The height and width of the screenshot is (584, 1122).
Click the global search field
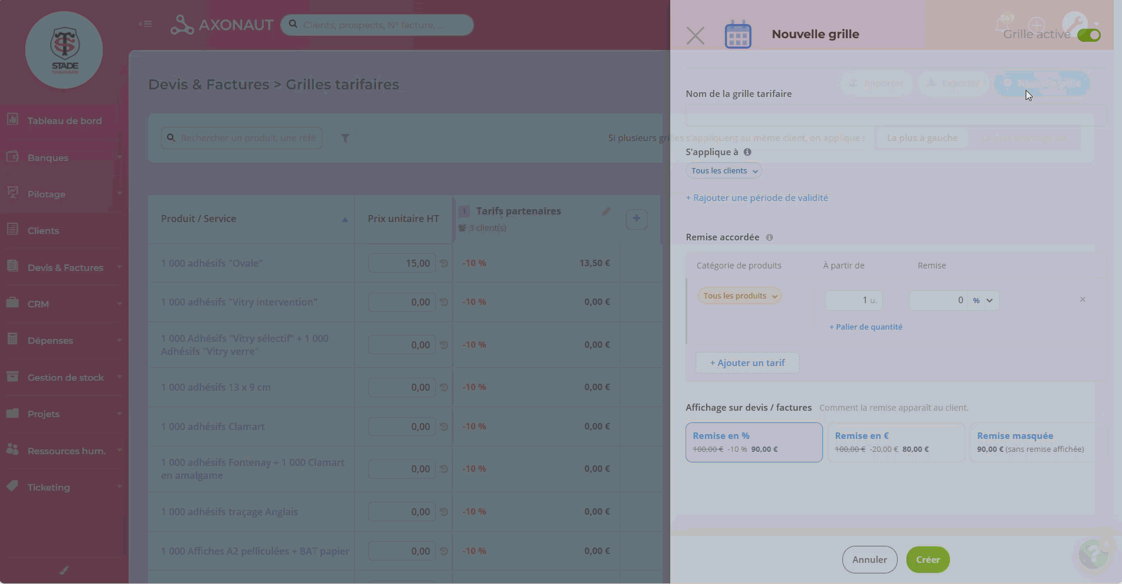[x=377, y=25]
